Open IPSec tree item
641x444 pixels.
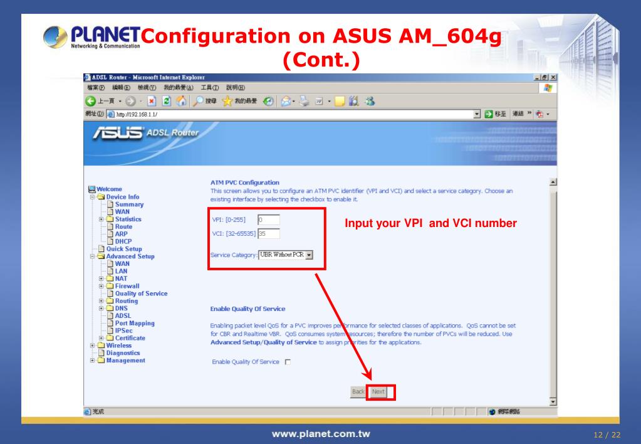pos(124,330)
